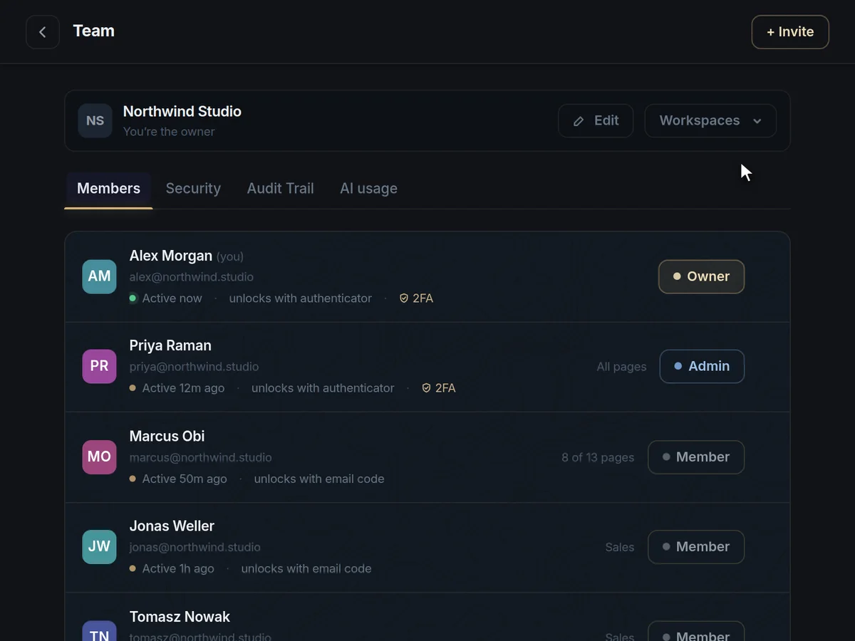Click the NS workspace avatar
Viewport: 855px width, 641px height.
point(95,120)
